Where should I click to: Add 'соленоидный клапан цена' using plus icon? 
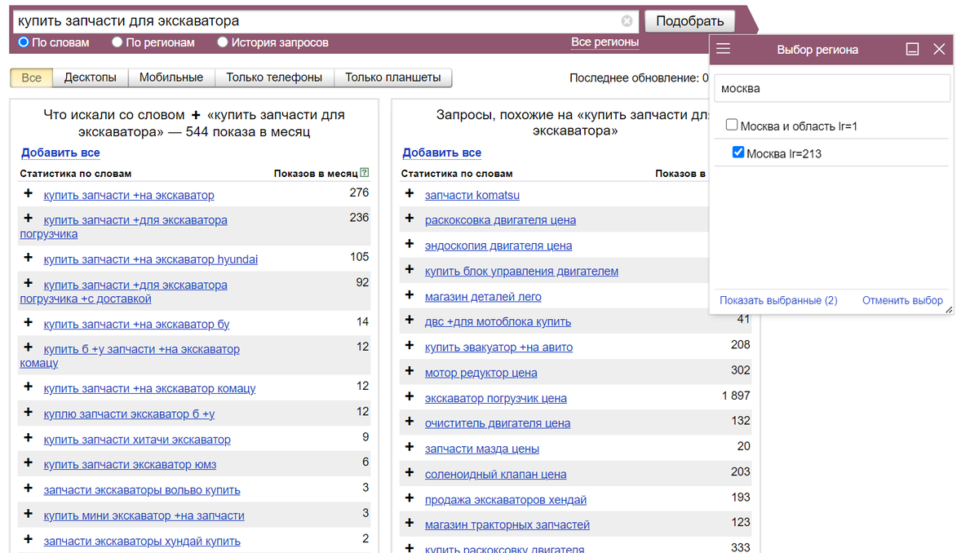click(x=410, y=473)
